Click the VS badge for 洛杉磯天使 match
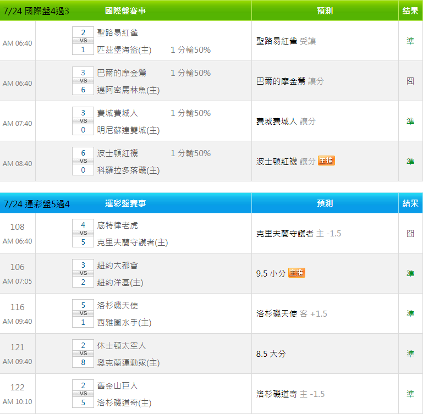423x414 pixels. point(83,313)
